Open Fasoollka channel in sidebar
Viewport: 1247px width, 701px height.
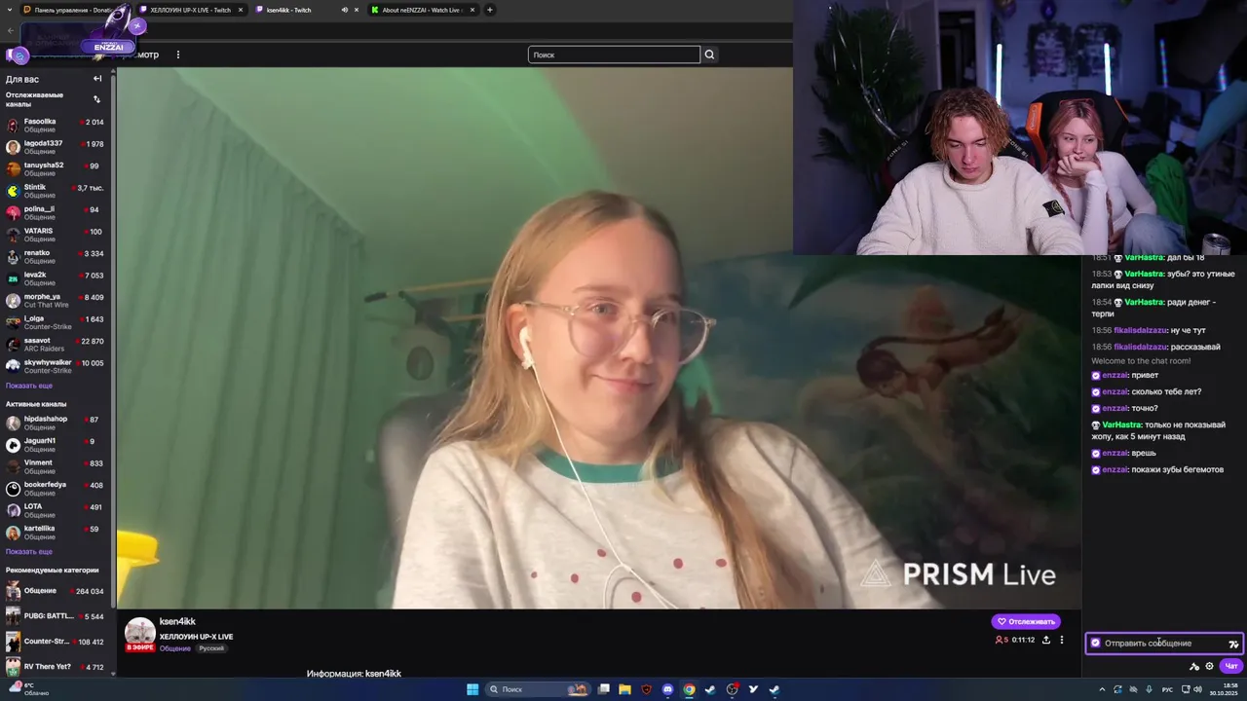point(55,126)
